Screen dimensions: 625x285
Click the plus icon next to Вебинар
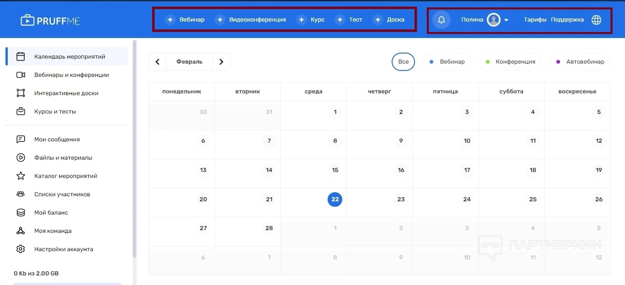coord(170,20)
